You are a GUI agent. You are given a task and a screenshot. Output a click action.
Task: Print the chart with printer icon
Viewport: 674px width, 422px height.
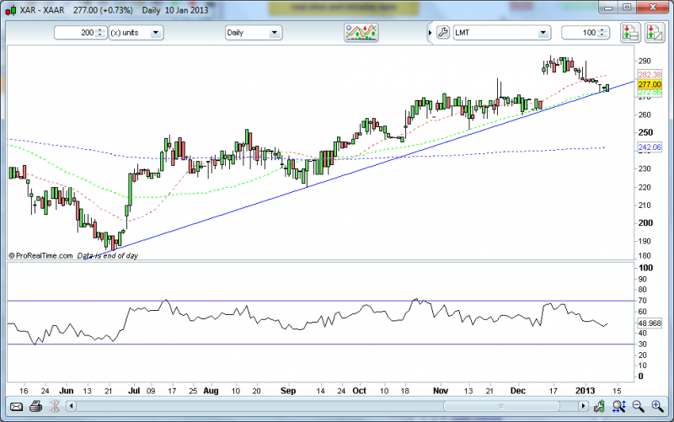tap(36, 406)
